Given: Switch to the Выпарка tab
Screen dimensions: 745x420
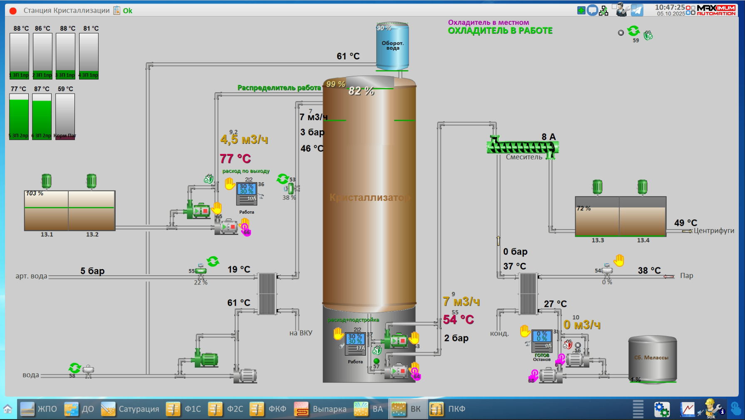Looking at the screenshot, I should [x=320, y=409].
